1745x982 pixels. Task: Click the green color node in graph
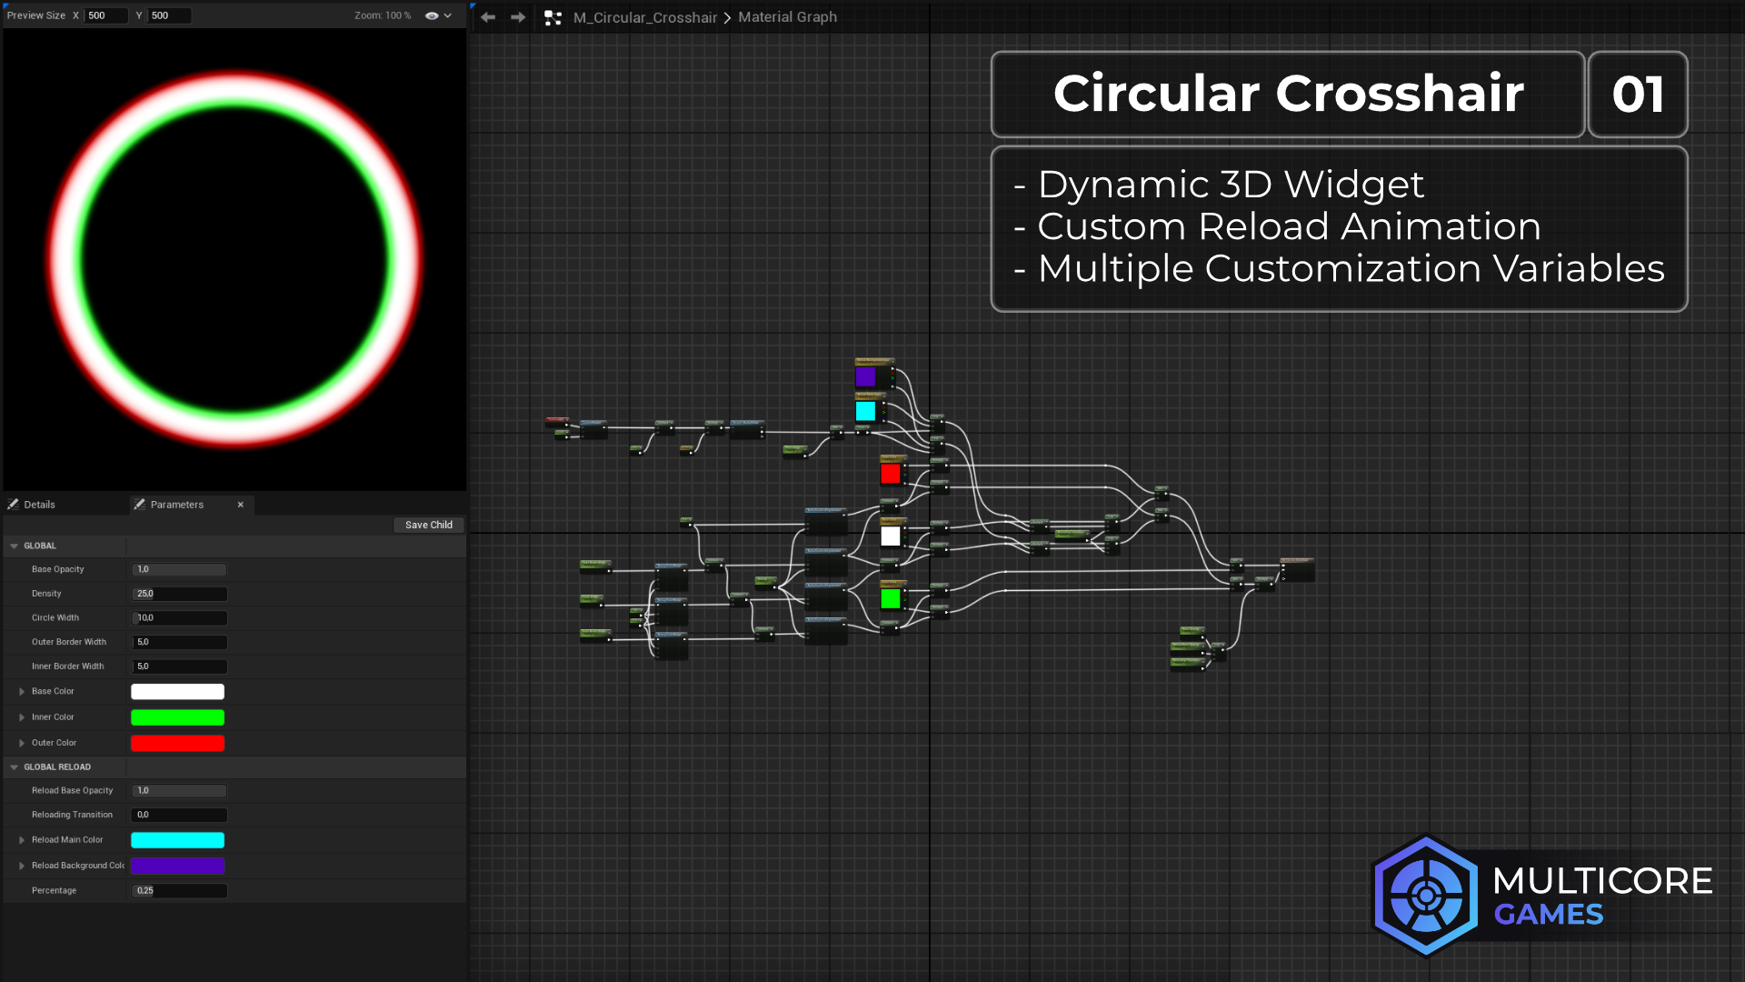[x=890, y=598]
